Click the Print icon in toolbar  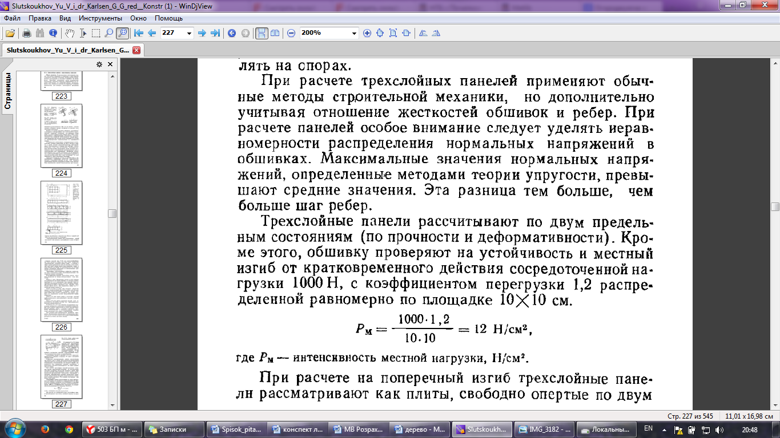pos(26,33)
